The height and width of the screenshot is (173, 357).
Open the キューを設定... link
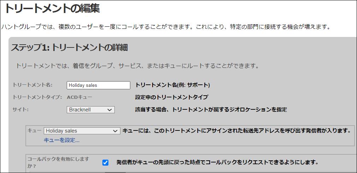pyautogui.click(x=61, y=140)
